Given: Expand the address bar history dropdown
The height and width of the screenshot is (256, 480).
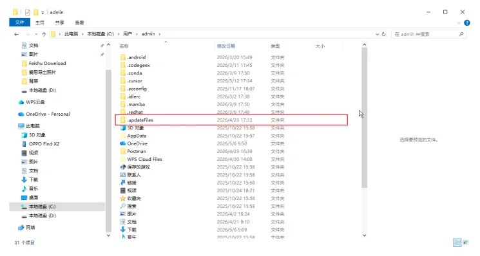Looking at the screenshot, I should click(x=377, y=34).
